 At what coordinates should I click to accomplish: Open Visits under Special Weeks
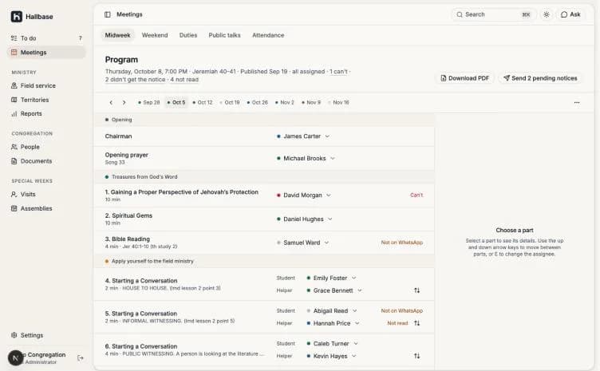pyautogui.click(x=46, y=195)
